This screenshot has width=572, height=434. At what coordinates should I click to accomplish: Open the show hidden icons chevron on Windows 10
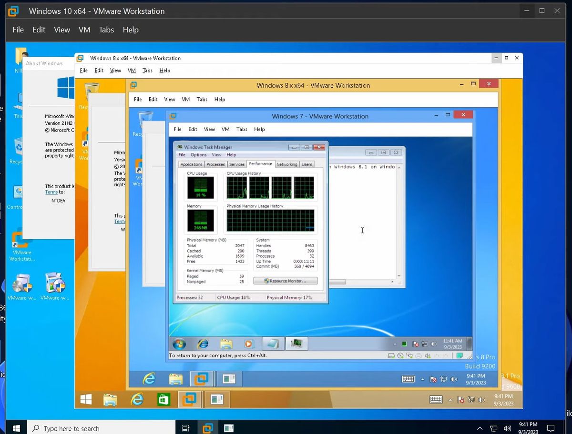pos(479,427)
